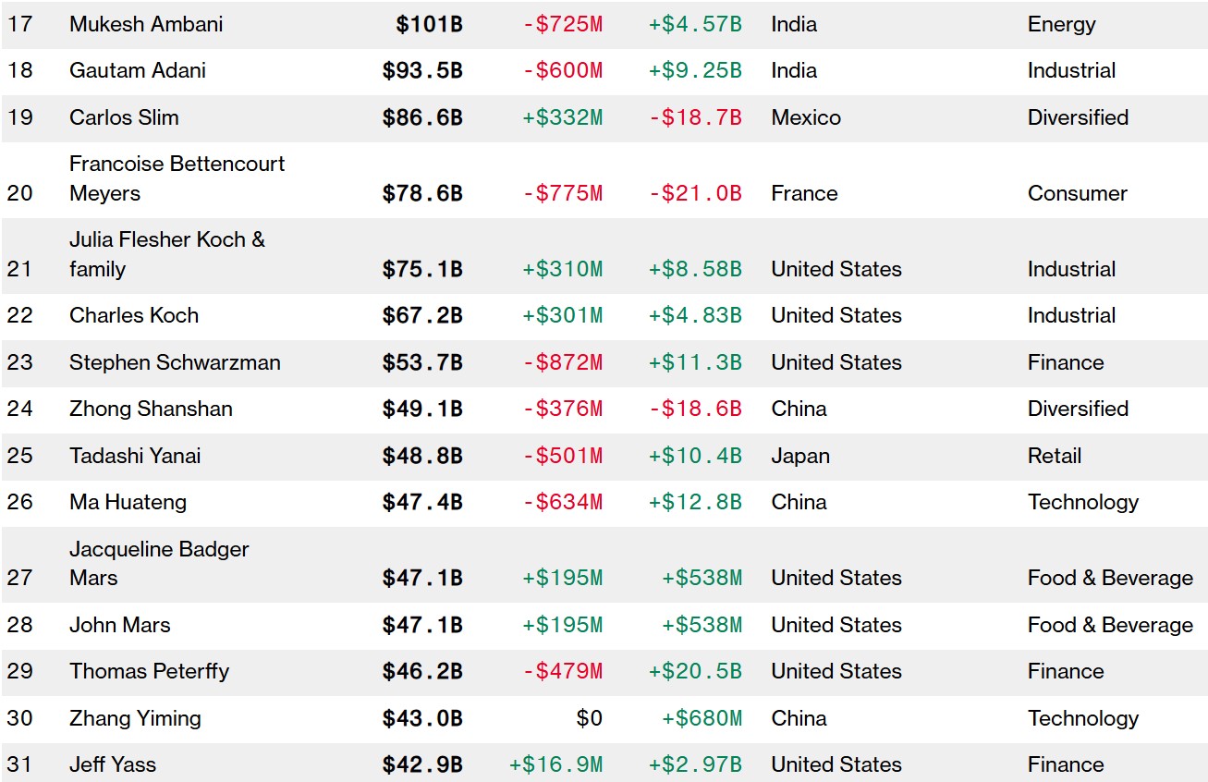Click Julia Flesher Koch & family name
The image size is (1208, 782).
click(166, 254)
